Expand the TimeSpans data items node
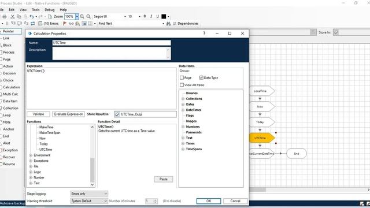The height and width of the screenshot is (208, 370). (183, 149)
